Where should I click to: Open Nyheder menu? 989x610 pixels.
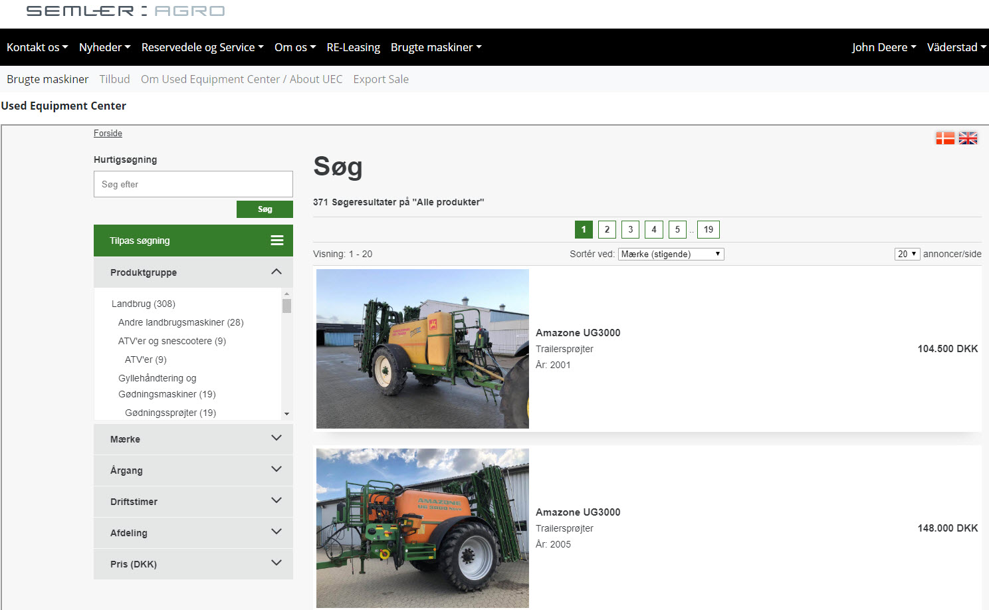click(104, 47)
